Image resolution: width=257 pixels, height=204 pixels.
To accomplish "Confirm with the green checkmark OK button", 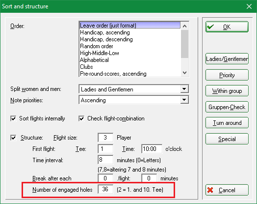I will (227, 27).
